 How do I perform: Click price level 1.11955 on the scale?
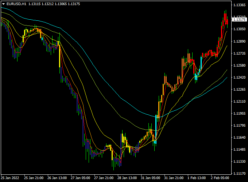[240, 113]
